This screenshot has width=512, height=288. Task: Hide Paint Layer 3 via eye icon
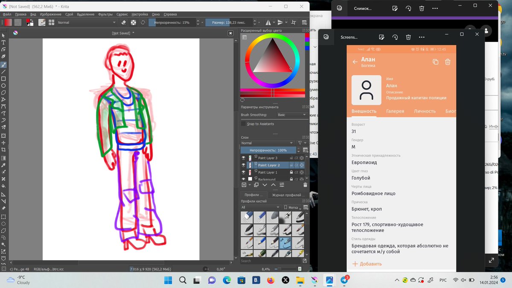coord(244,158)
